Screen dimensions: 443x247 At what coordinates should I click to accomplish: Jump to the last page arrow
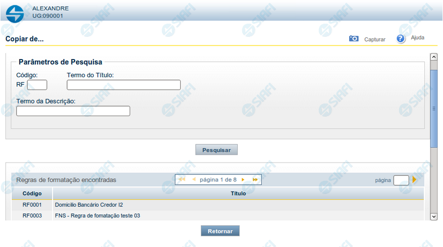tap(255, 180)
